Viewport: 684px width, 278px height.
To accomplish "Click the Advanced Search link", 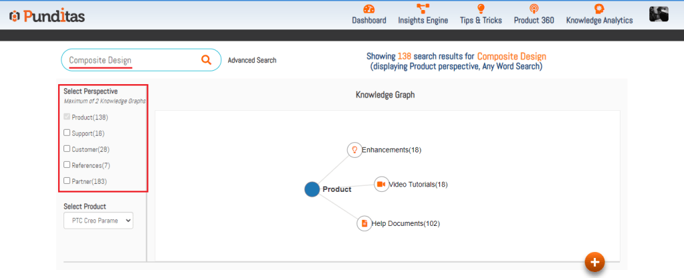I will point(251,60).
